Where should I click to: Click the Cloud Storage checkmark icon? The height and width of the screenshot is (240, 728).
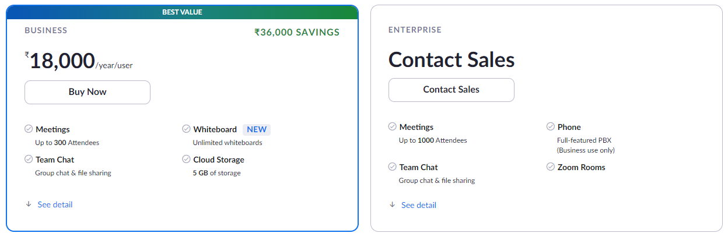click(x=186, y=159)
